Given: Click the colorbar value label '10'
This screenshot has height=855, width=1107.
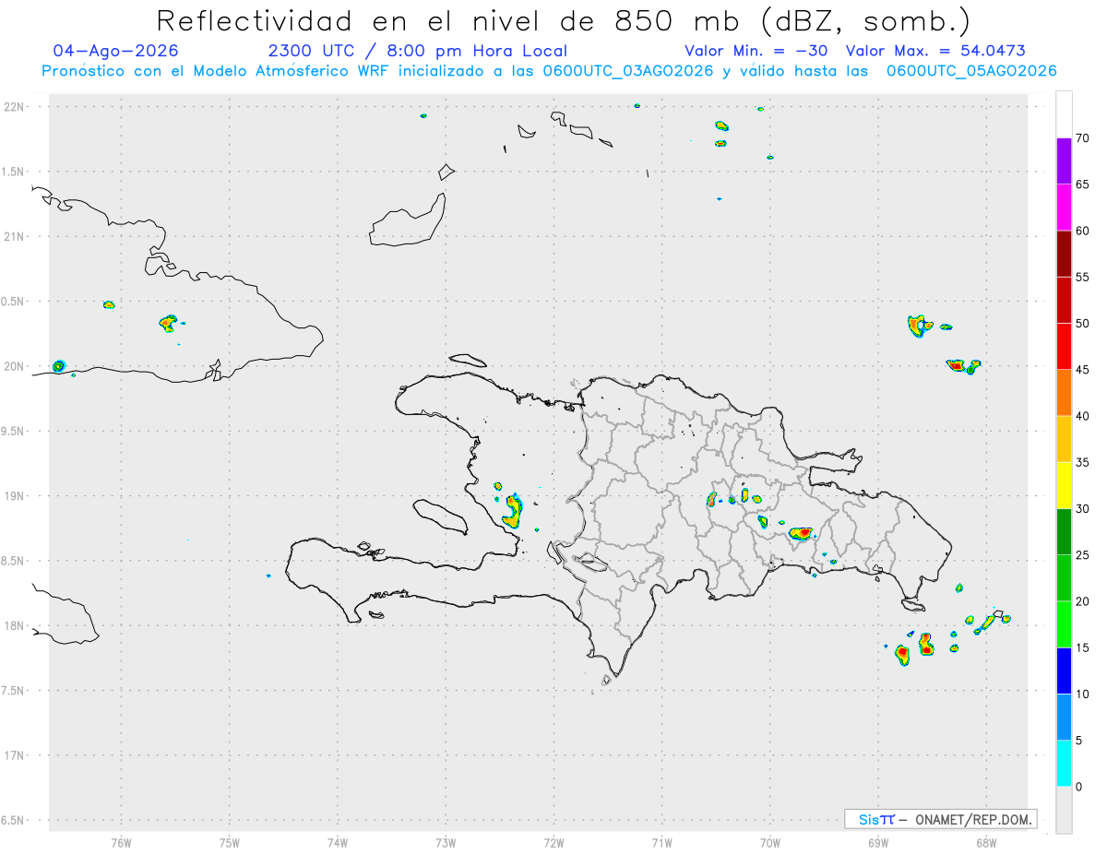Looking at the screenshot, I should coord(1082,694).
